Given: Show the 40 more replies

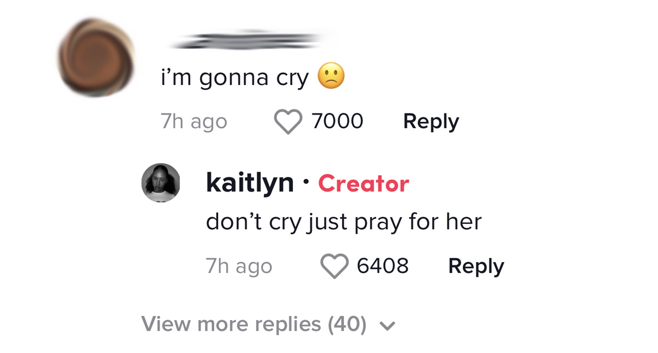Looking at the screenshot, I should [254, 324].
